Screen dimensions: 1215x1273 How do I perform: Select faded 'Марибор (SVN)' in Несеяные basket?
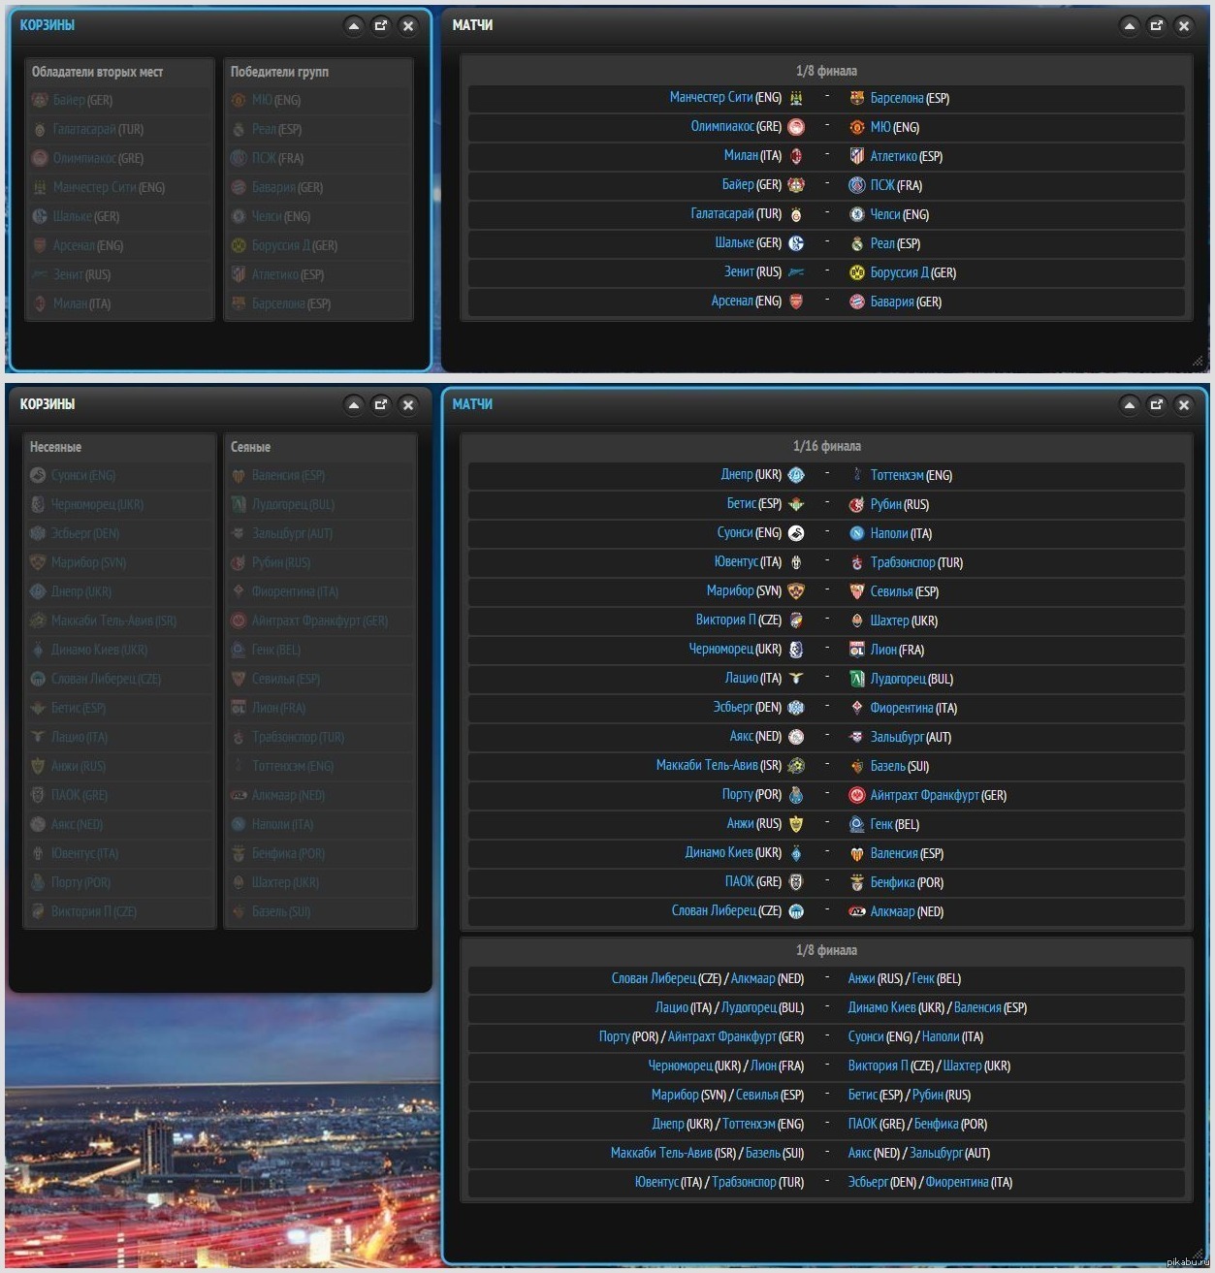[88, 562]
